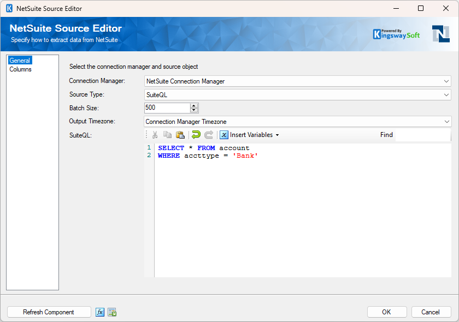Screen dimensions: 459x322
Task: Close the NetSuite Source Editor window
Action: tap(446, 8)
